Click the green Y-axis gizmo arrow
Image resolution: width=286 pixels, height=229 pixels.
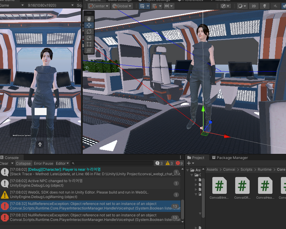click(x=203, y=109)
